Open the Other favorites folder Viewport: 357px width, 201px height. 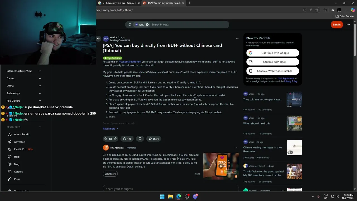click(345, 16)
